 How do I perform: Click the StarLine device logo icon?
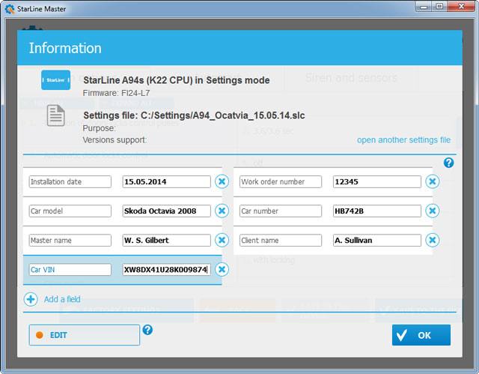(x=55, y=79)
